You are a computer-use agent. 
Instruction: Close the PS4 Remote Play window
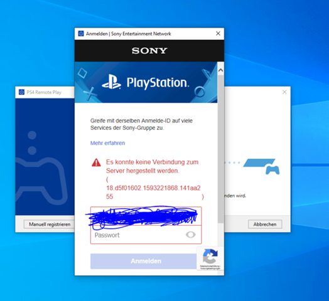pyautogui.click(x=284, y=92)
